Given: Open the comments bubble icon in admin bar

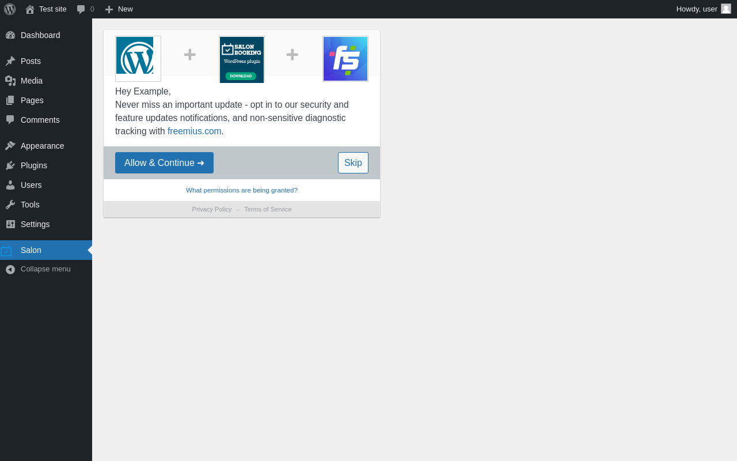Looking at the screenshot, I should tap(81, 9).
